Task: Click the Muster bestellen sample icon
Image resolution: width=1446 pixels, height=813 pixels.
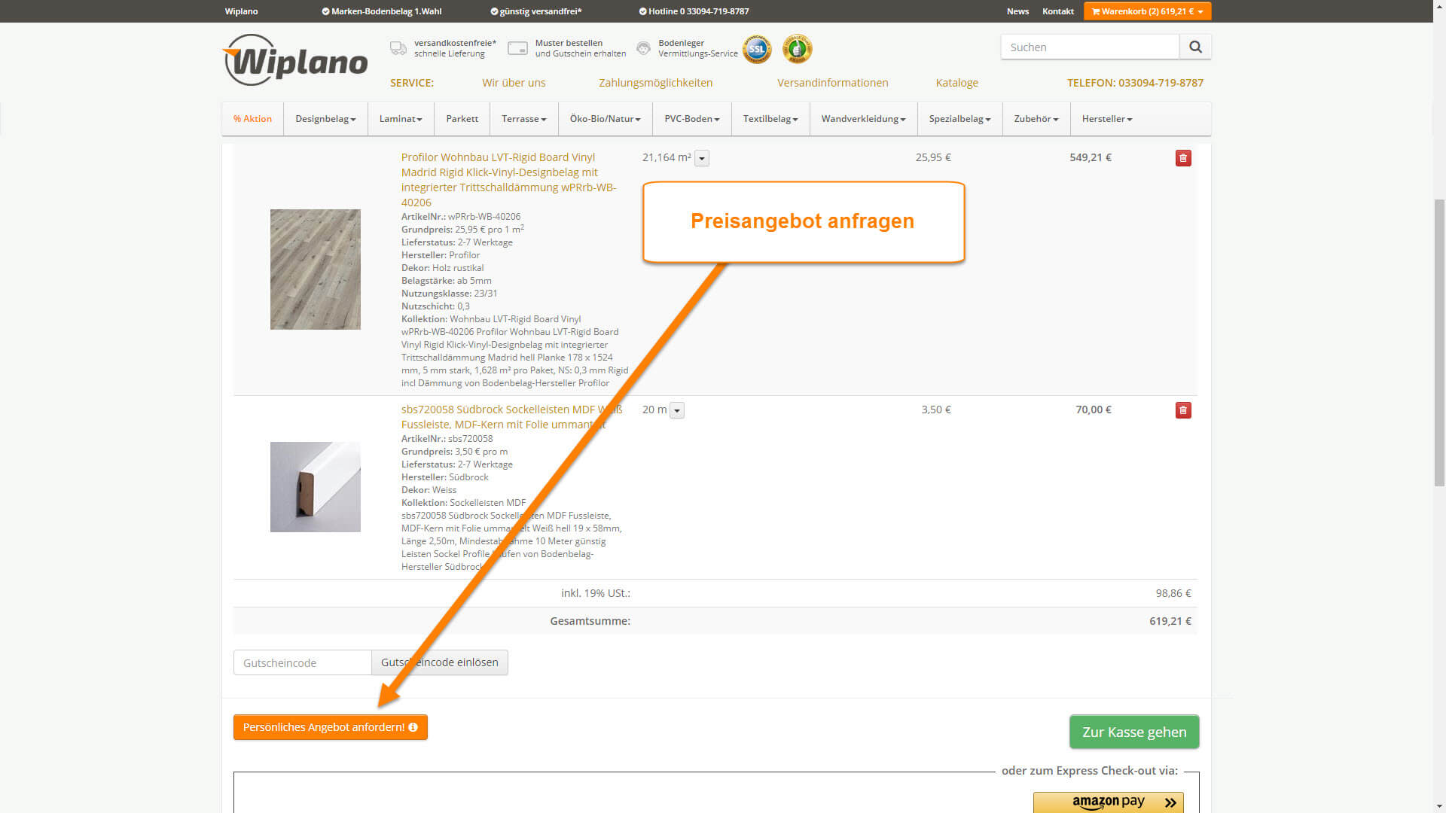Action: [x=517, y=48]
